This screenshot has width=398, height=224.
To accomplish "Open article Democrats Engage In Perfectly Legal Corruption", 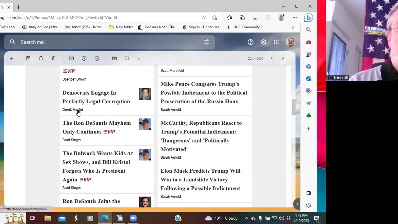I will [96, 97].
